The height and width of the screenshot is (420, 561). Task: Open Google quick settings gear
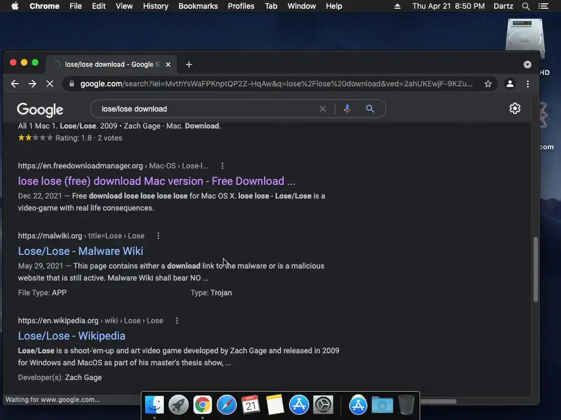[x=515, y=108]
